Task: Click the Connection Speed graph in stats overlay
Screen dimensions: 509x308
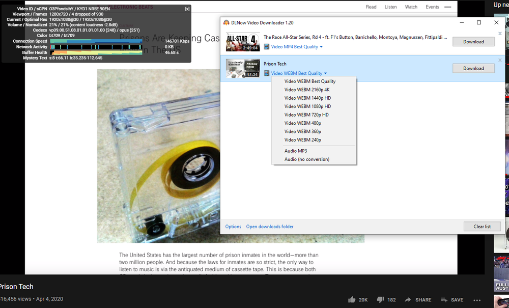Action: (96, 41)
